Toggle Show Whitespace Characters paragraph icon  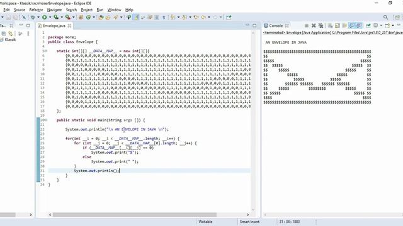(164, 18)
